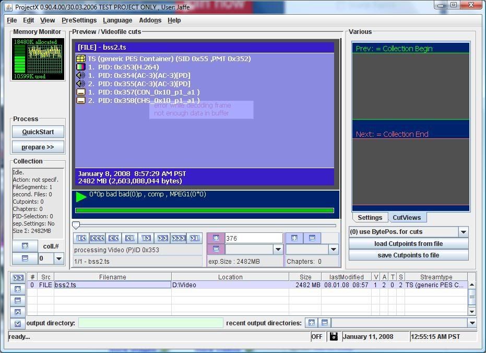Expand the chapter list dropdown above Chapters: 0

click(334, 249)
